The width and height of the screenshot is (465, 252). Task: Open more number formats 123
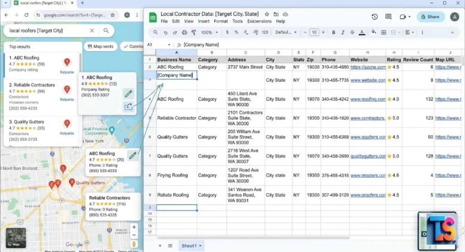coord(265,32)
